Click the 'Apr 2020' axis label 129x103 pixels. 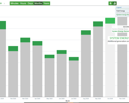[37, 99]
